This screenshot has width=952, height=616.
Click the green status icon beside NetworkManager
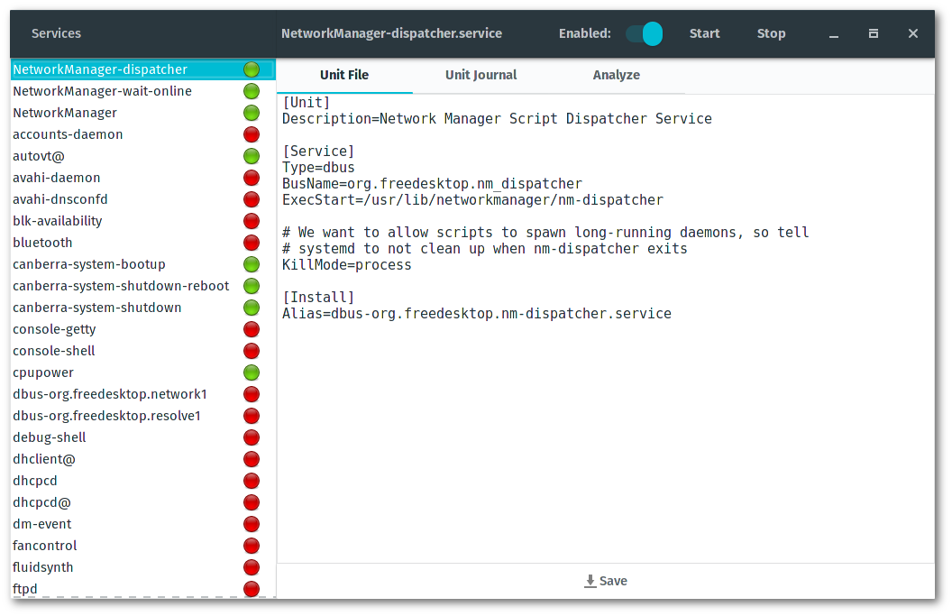[252, 113]
